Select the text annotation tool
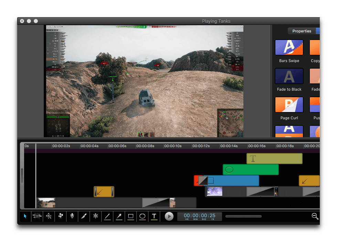 click(x=154, y=216)
